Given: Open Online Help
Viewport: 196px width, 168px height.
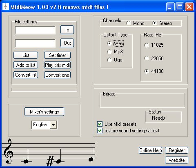Looking at the screenshot, I should pyautogui.click(x=150, y=150).
